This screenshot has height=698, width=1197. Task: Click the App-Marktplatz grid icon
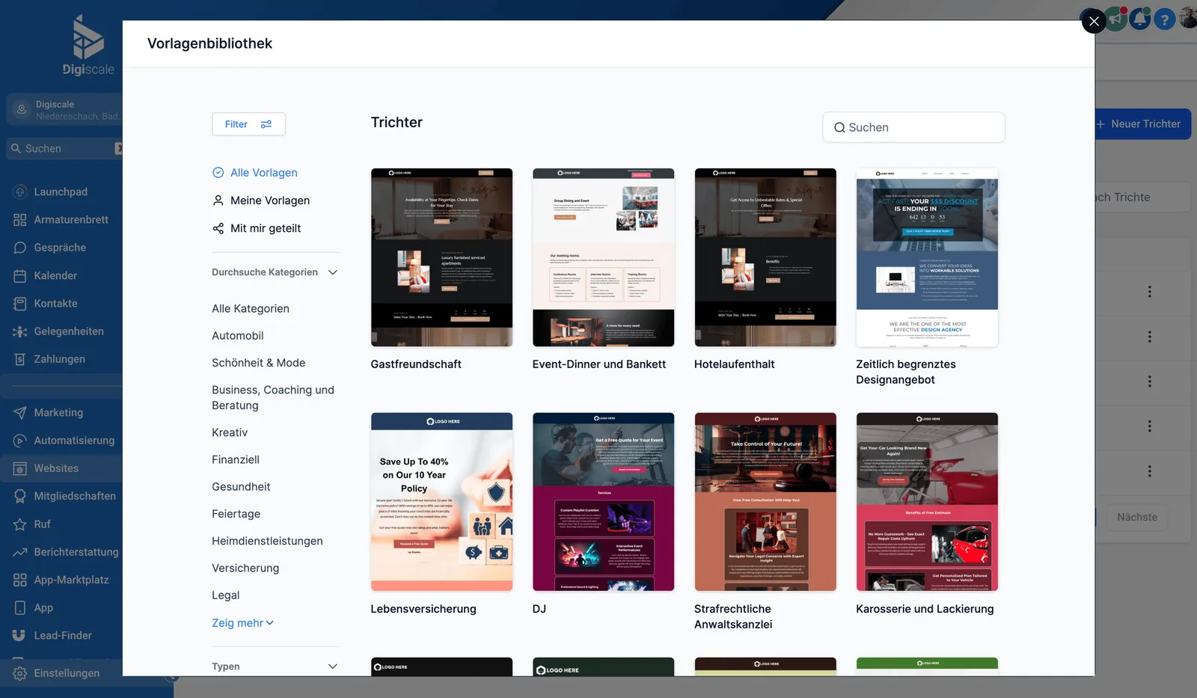(20, 580)
